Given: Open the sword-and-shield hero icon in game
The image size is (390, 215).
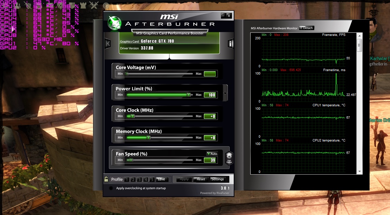Looking at the screenshot, I should [28, 5].
